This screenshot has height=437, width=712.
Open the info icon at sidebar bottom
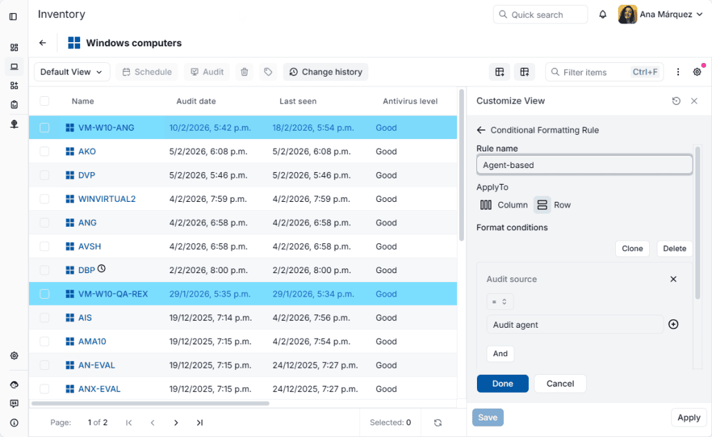[x=14, y=423]
